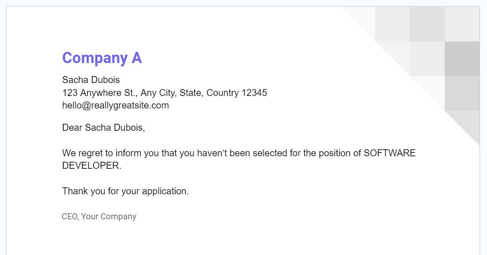The height and width of the screenshot is (255, 487).
Task: Click the word "selected" in the body
Action: 270,153
